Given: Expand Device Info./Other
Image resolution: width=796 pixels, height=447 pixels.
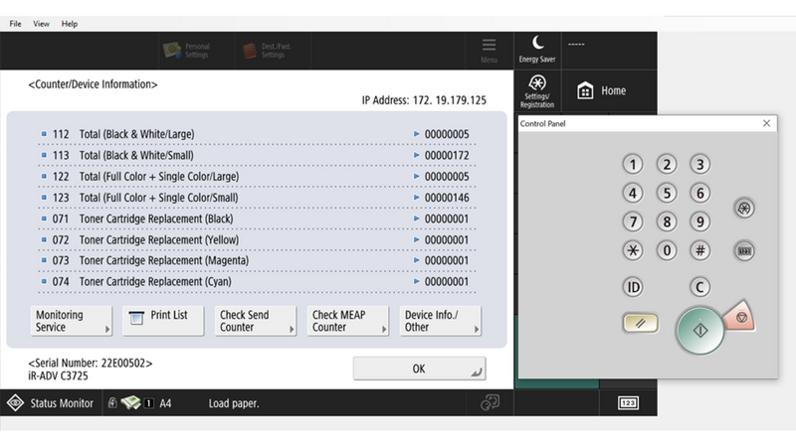Looking at the screenshot, I should point(439,321).
